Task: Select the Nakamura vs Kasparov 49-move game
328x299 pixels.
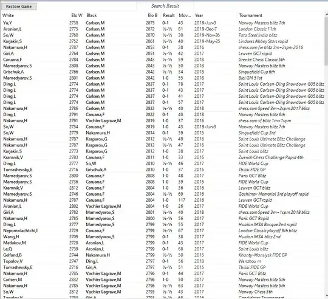Action: coord(162,139)
